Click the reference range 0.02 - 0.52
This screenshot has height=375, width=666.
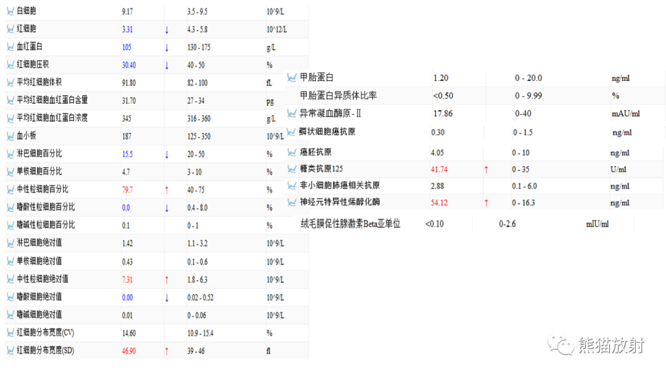200,298
